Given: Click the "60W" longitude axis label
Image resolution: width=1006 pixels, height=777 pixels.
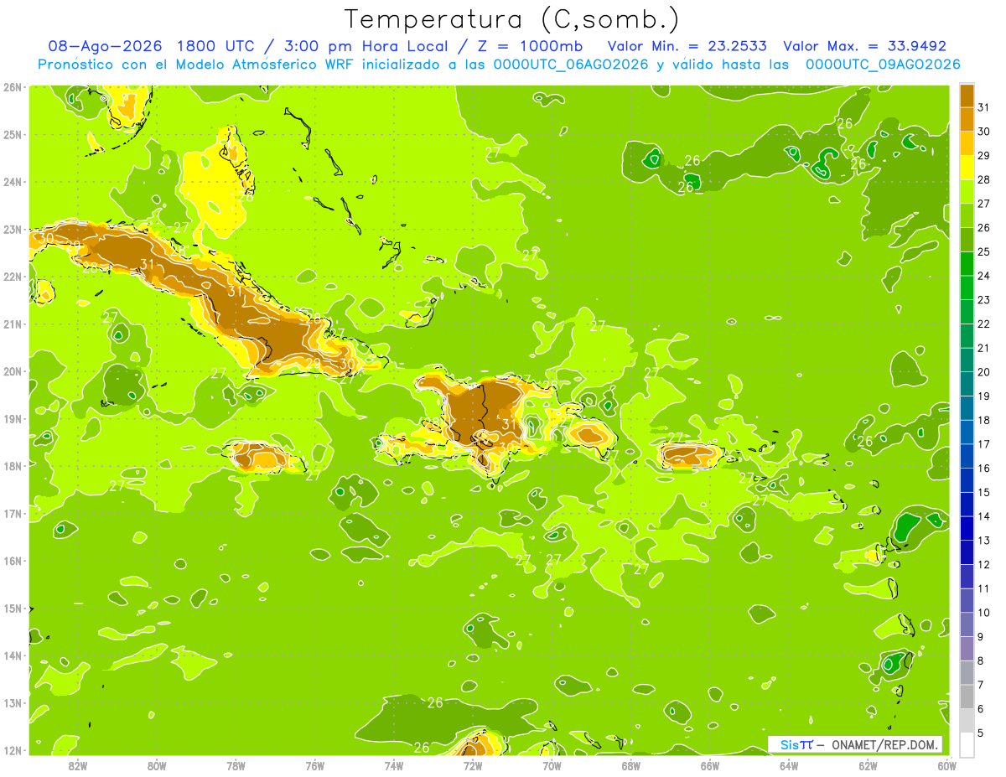Looking at the screenshot, I should point(946,765).
